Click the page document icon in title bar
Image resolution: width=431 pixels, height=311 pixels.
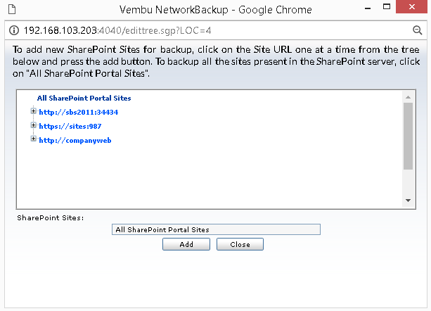point(12,9)
